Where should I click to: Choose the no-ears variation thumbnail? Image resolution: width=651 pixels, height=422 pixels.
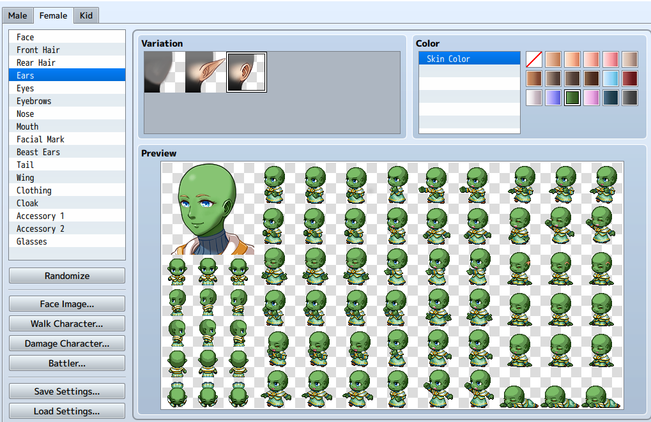click(165, 72)
